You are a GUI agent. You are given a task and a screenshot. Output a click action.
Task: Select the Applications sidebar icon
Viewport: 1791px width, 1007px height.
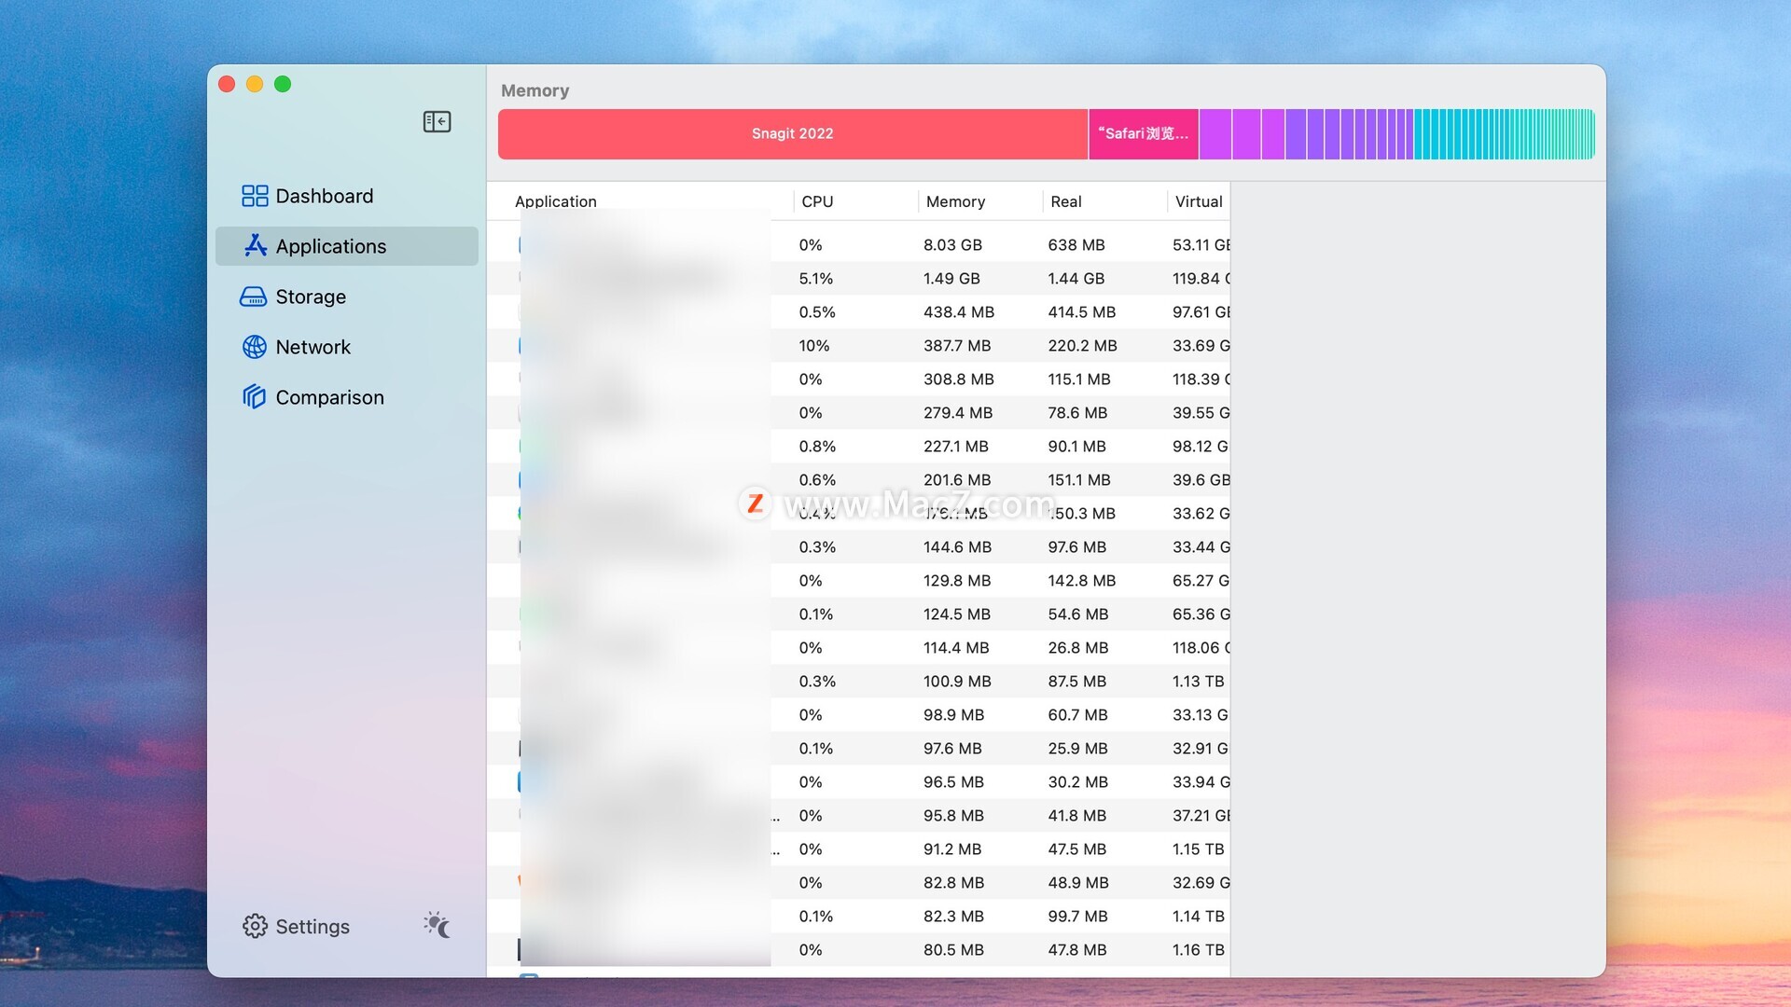[255, 245]
